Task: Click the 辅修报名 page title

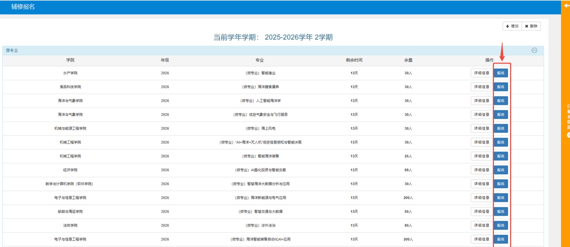Action: 23,7
